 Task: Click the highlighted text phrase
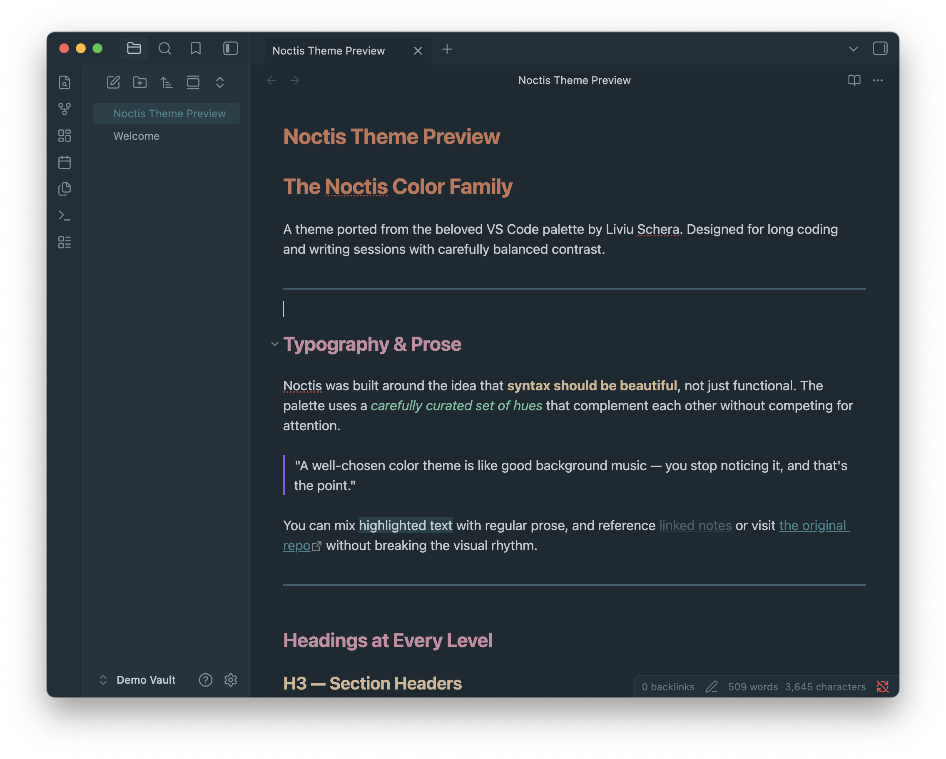pyautogui.click(x=406, y=525)
